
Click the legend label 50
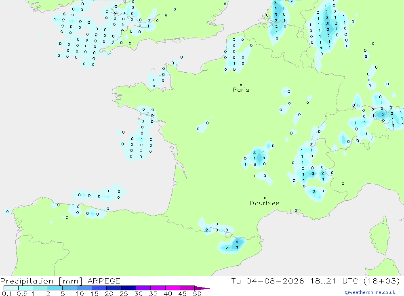(x=198, y=294)
